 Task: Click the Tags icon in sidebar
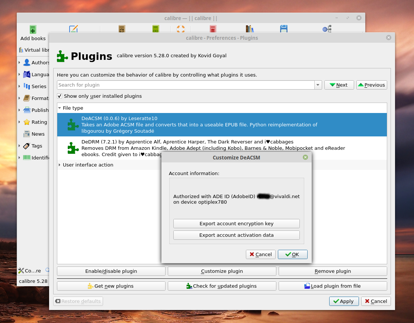point(27,146)
